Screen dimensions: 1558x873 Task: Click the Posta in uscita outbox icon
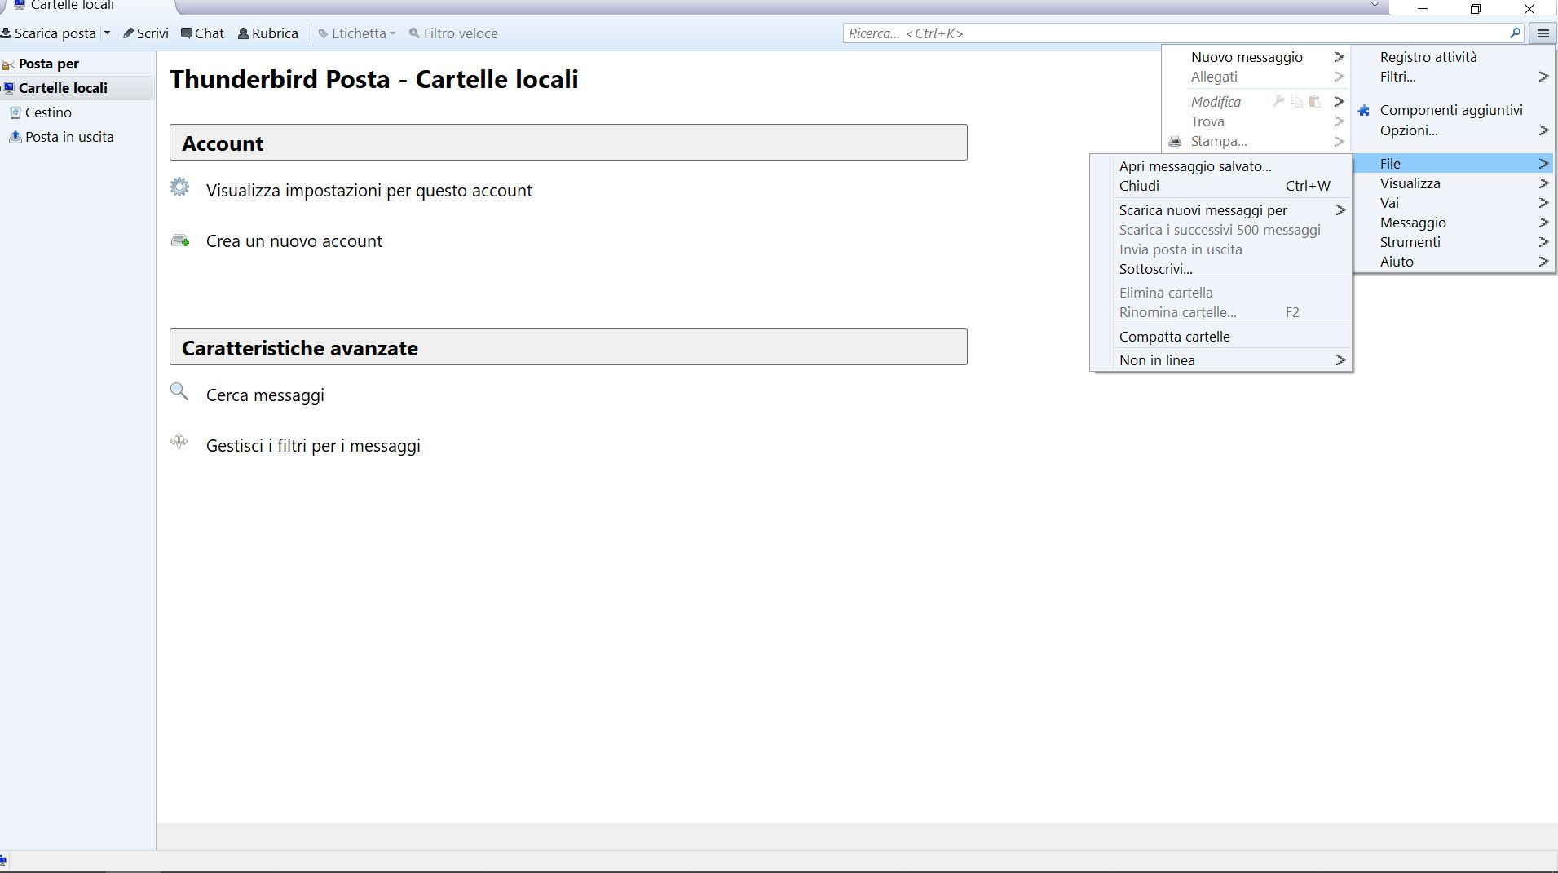[x=15, y=137]
